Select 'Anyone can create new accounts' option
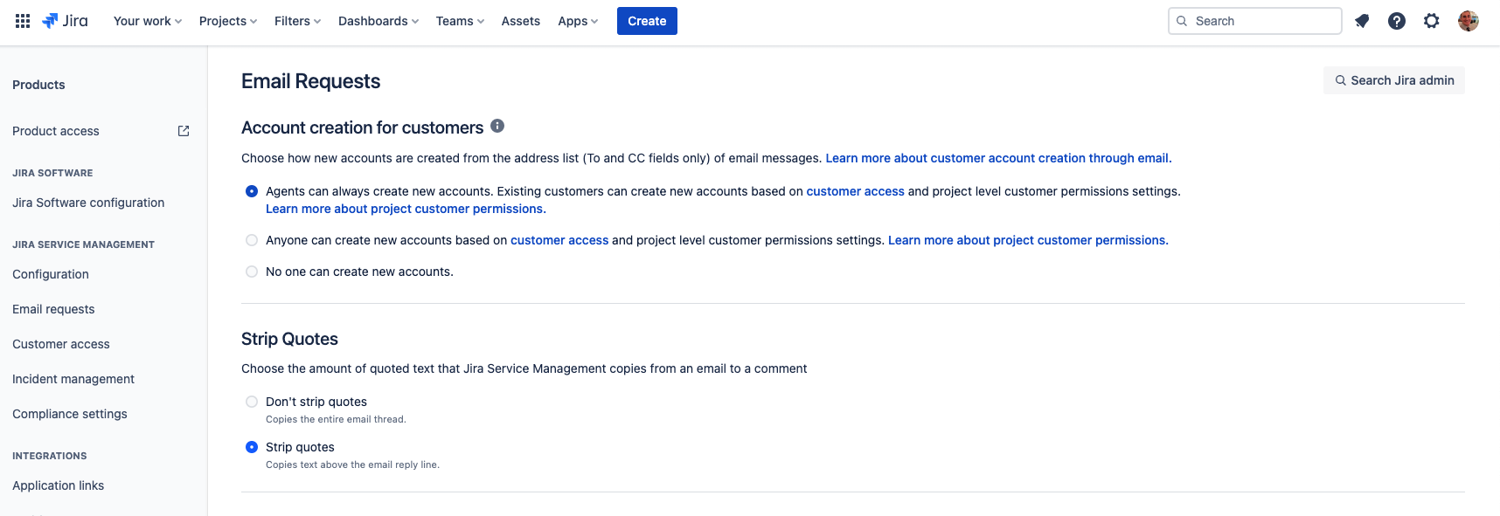1500x516 pixels. [252, 240]
